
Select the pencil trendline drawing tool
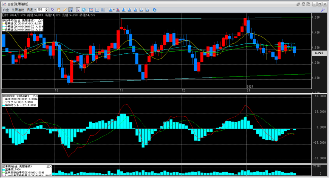[x=64, y=10]
